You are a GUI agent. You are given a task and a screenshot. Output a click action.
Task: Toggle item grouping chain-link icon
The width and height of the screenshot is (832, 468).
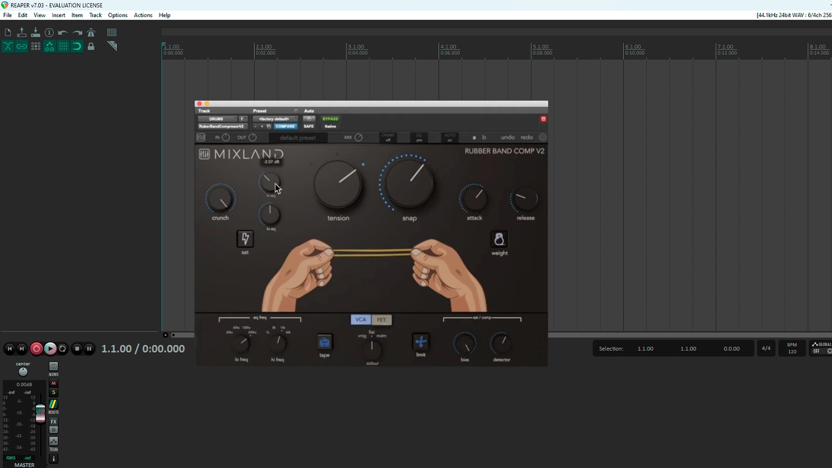tap(22, 46)
